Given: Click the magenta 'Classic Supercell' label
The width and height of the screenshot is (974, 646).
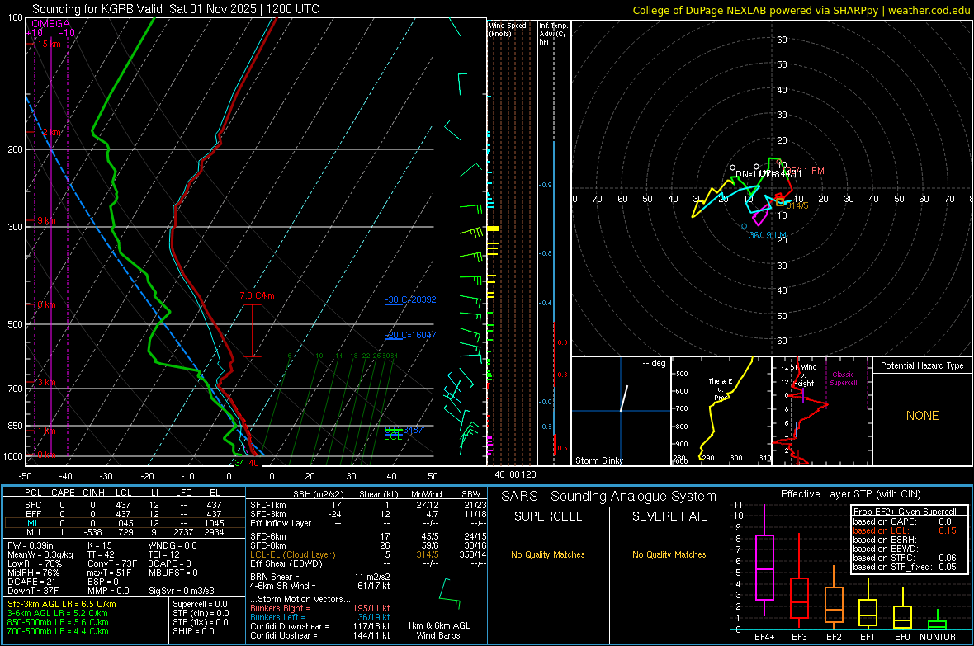Looking at the screenshot, I should tap(843, 379).
